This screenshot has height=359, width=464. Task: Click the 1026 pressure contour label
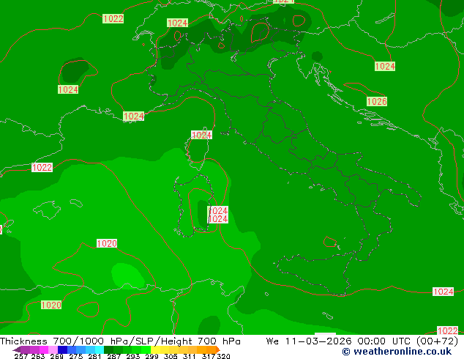coord(377,102)
